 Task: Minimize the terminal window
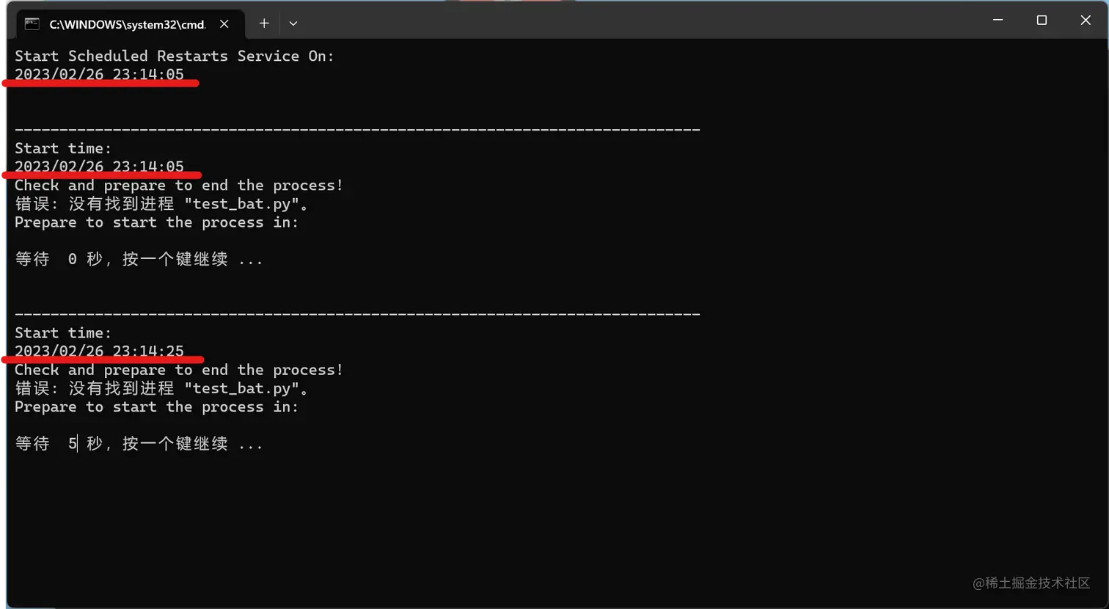(x=998, y=20)
